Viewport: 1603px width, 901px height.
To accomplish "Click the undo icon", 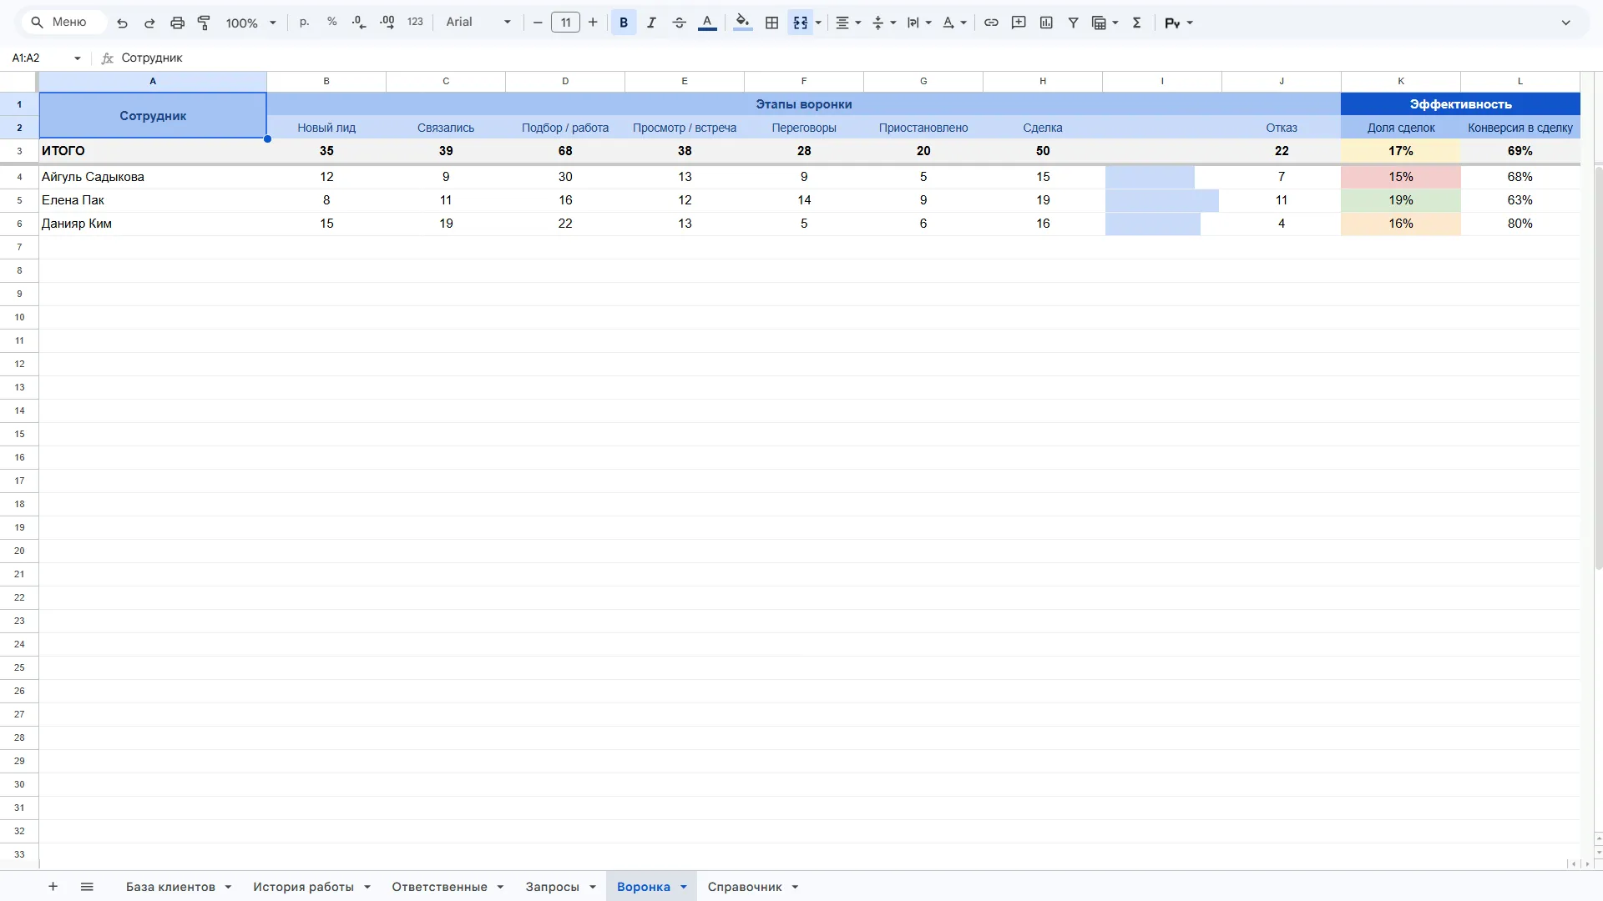I will tap(122, 23).
